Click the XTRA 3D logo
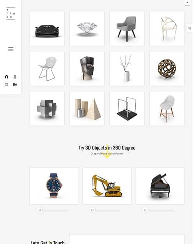Image resolution: width=195 pixels, height=244 pixels. [x=11, y=13]
